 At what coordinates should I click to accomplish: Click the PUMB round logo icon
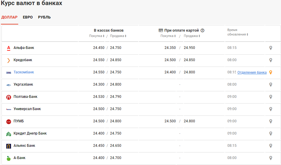point(9,121)
